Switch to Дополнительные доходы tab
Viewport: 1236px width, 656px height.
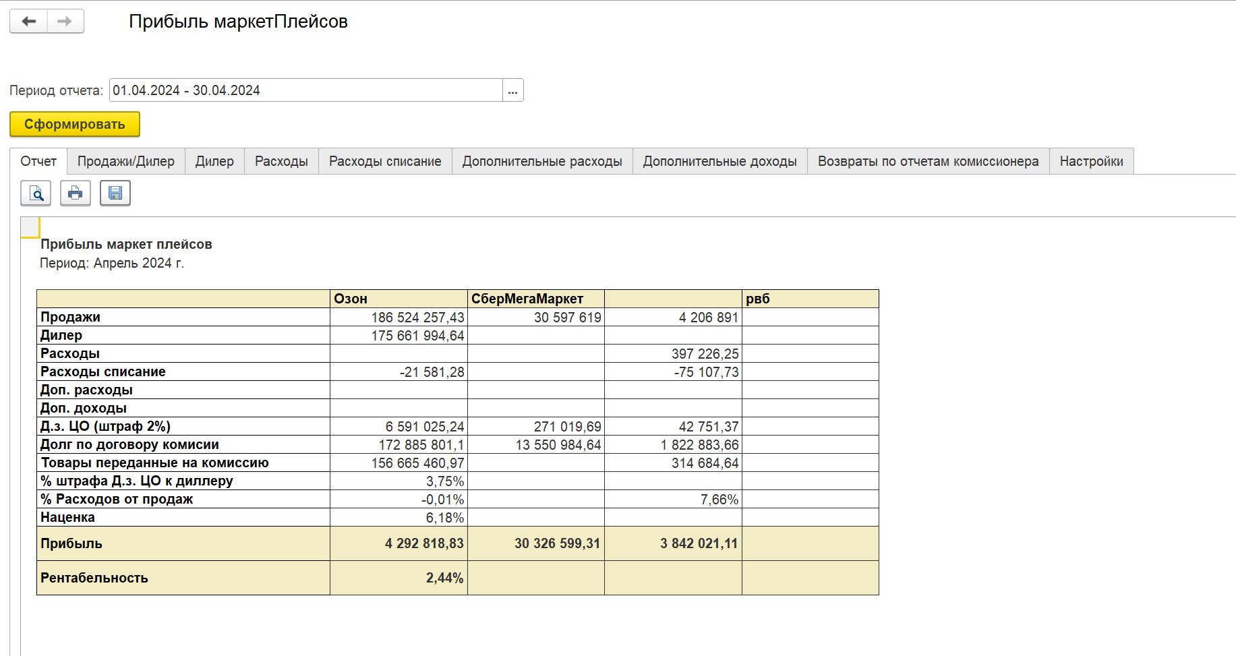719,161
